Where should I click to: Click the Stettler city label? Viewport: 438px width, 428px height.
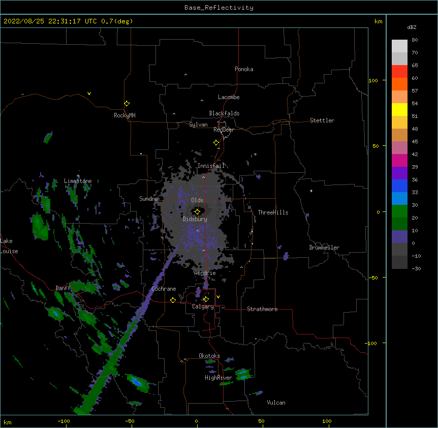coord(322,120)
